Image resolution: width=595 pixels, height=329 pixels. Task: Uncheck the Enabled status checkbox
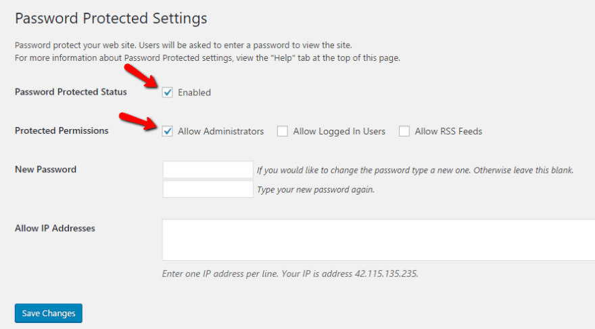pos(168,93)
